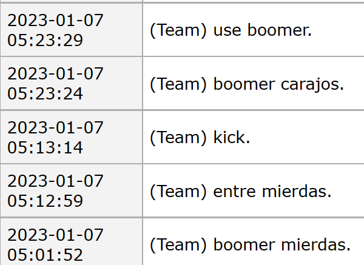Click the 2023-01-07 date above 05:23:29
This screenshot has width=364, height=265.
[55, 21]
